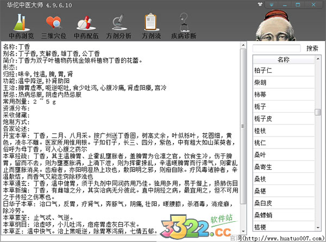Select 桑枝 in the herb list
The height and width of the screenshot is (242, 326).
tap(284, 179)
